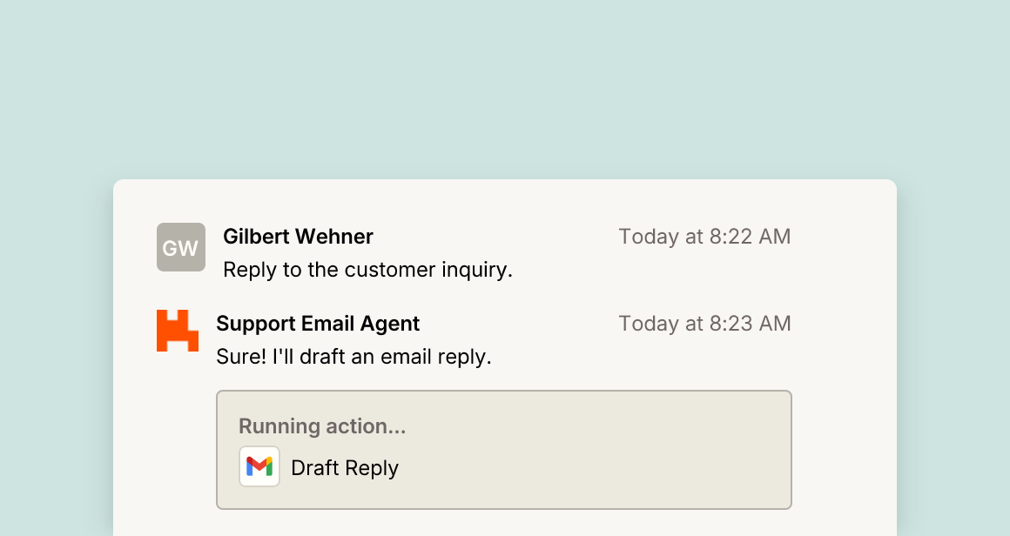Viewport: 1010px width, 536px height.
Task: Click the Support Email Agent name
Action: [x=318, y=323]
